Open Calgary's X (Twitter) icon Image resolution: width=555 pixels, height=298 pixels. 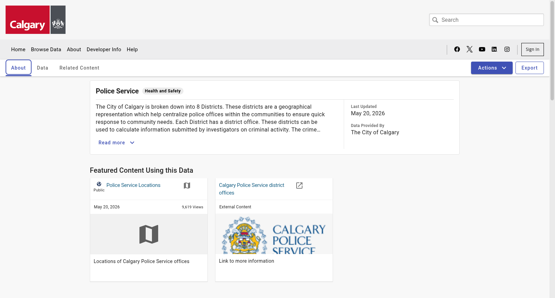(470, 49)
